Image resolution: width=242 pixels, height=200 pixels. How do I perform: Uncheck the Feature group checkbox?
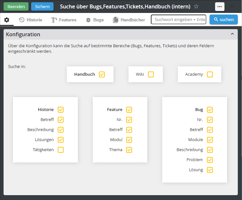pyautogui.click(x=129, y=110)
